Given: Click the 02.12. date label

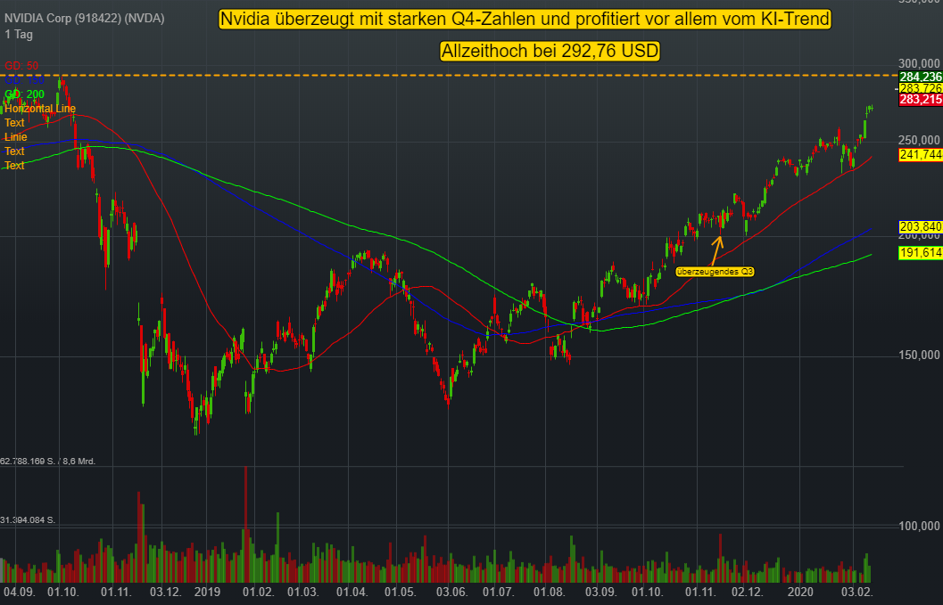Looking at the screenshot, I should pyautogui.click(x=747, y=592).
